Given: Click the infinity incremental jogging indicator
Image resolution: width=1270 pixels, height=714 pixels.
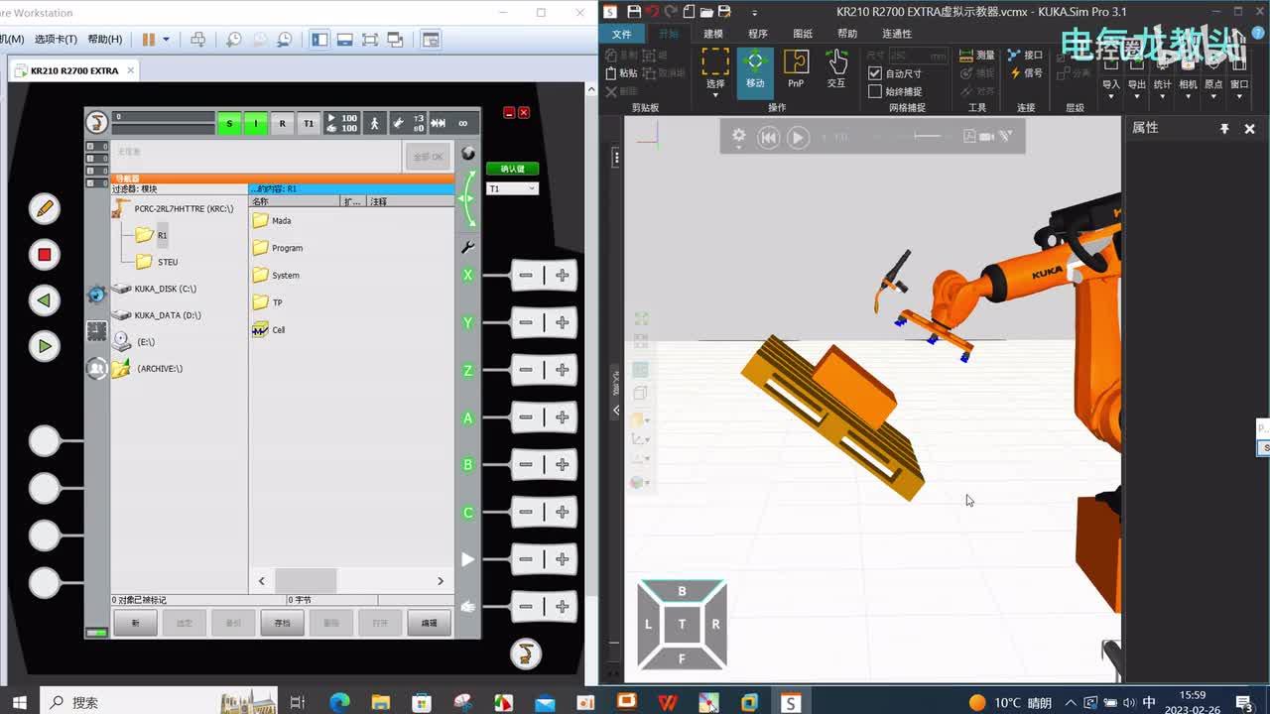Looking at the screenshot, I should [x=462, y=123].
